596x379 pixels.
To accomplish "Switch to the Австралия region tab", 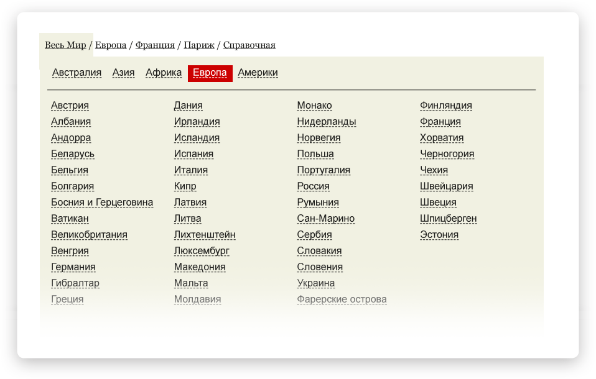I will (x=77, y=73).
